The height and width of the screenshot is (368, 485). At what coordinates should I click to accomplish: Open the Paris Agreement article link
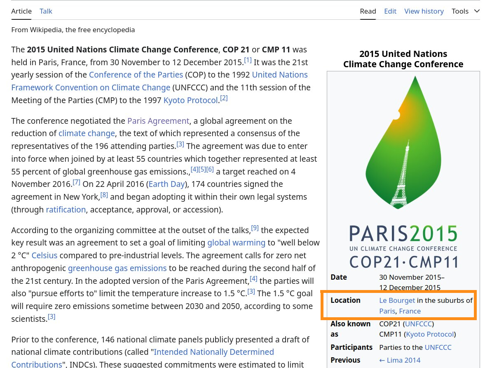tap(158, 120)
